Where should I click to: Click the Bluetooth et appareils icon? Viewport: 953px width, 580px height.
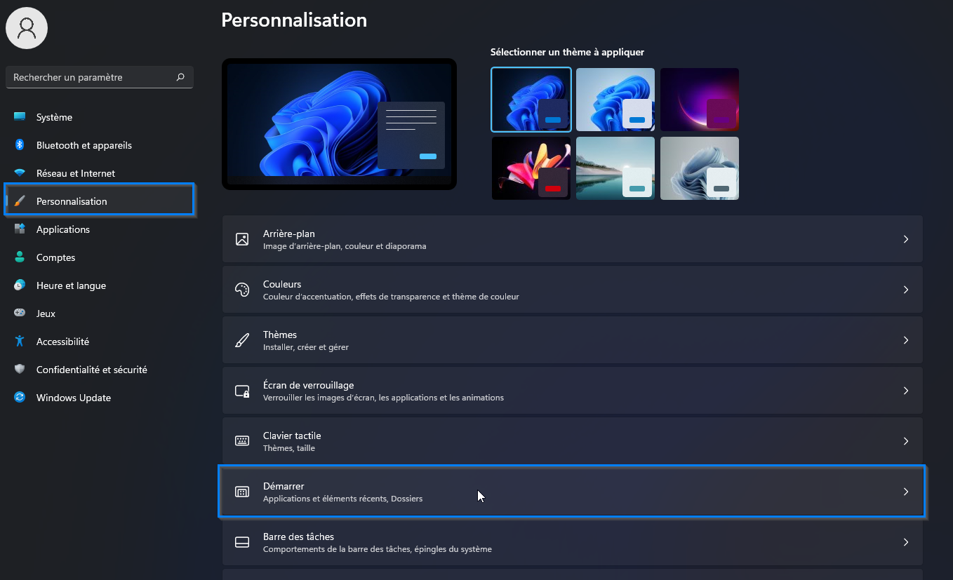click(20, 145)
